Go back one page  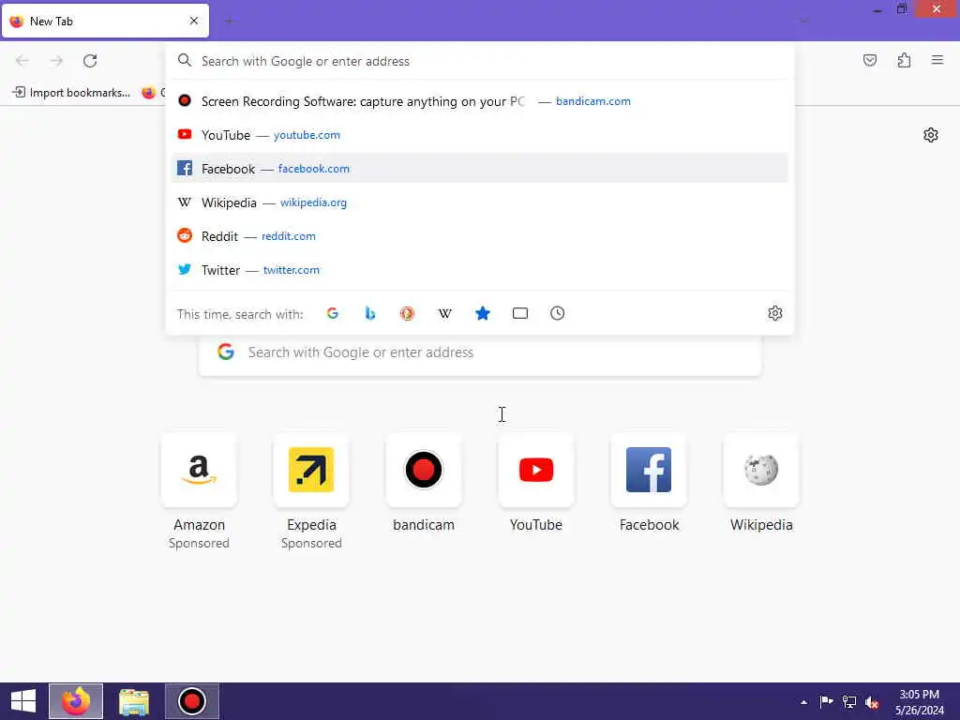coord(22,61)
